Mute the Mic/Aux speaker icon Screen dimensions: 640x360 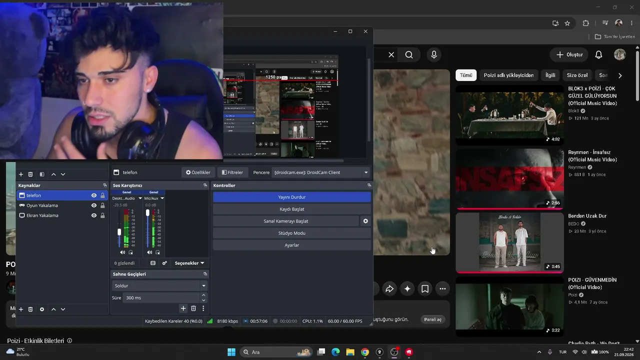coord(149,252)
